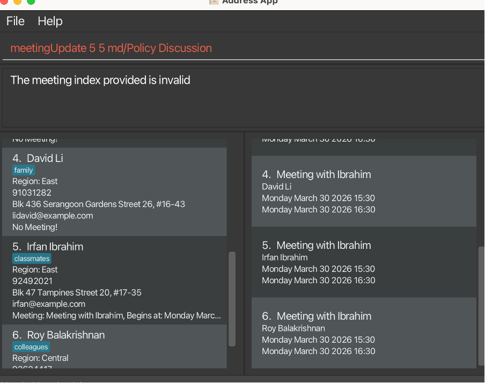The height and width of the screenshot is (383, 485).
Task: Click 'Region: East' under David Li
Action: [x=35, y=181]
